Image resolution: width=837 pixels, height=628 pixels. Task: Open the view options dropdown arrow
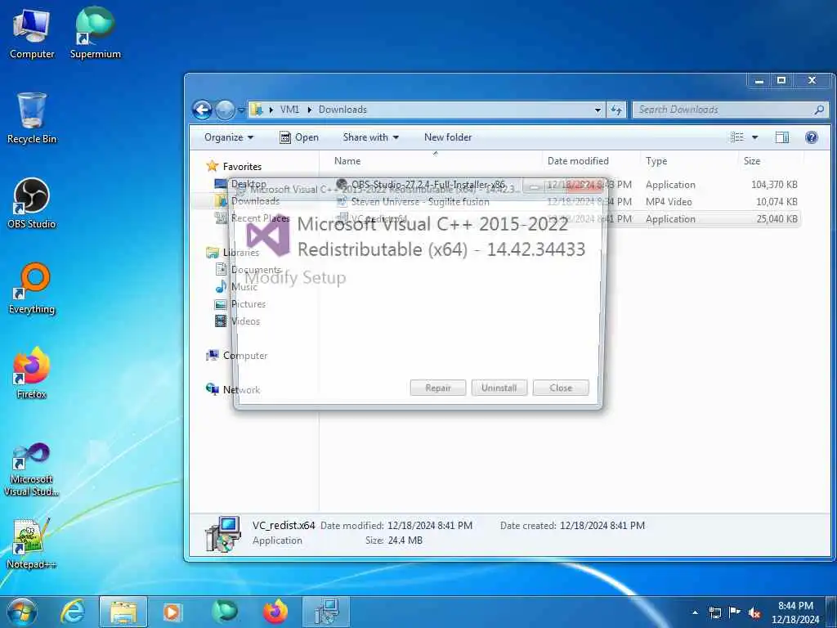point(754,137)
